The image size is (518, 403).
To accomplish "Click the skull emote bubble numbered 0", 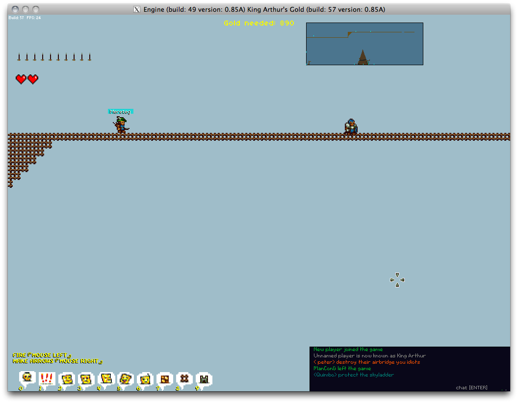I will point(27,378).
